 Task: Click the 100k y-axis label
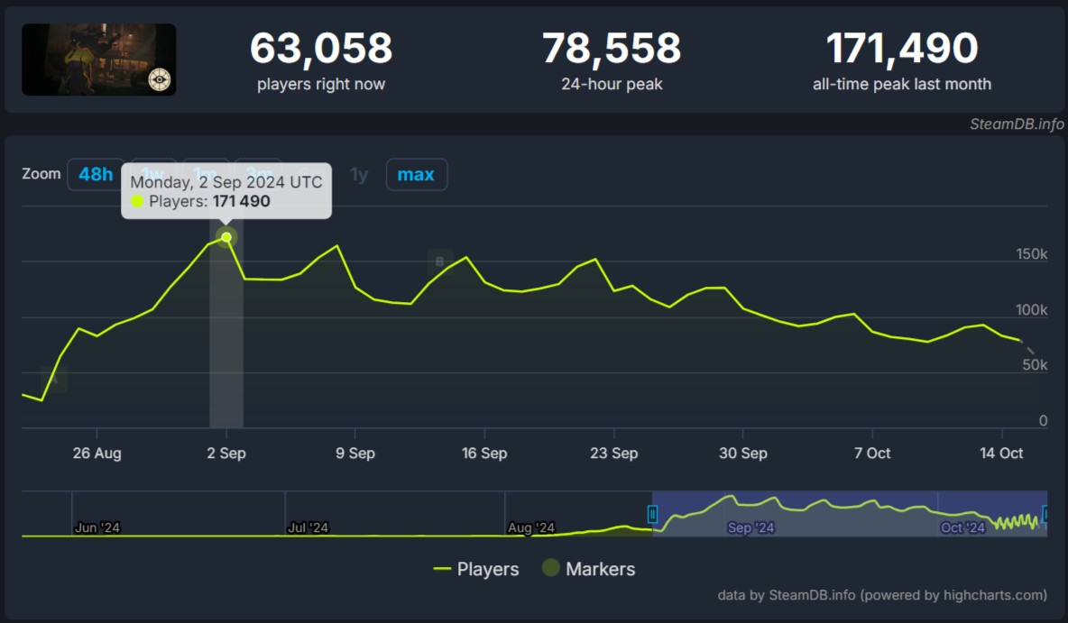tap(1031, 310)
